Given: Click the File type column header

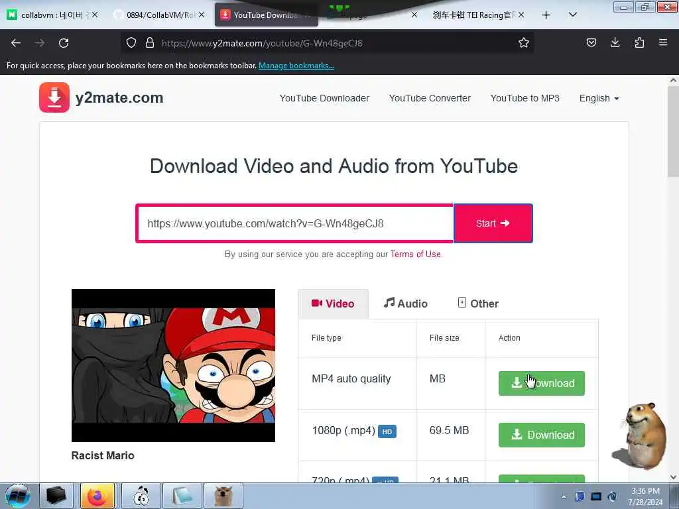Looking at the screenshot, I should (326, 337).
